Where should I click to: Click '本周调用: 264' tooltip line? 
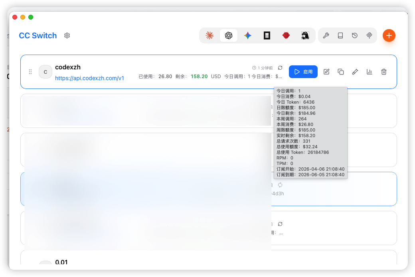[291, 119]
